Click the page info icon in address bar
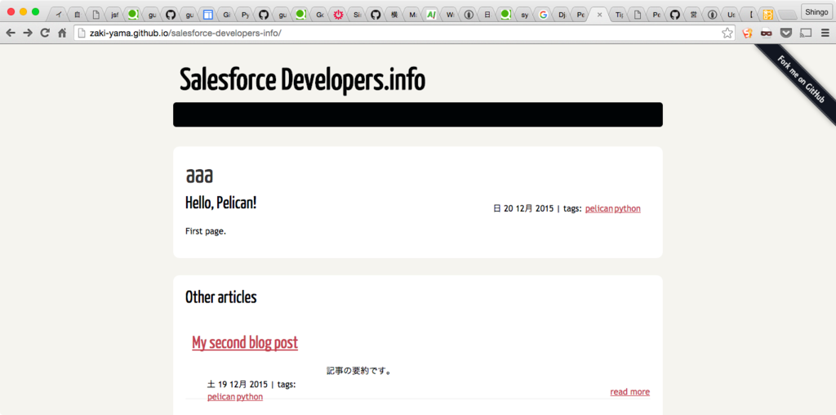This screenshot has height=415, width=836. pyautogui.click(x=81, y=33)
